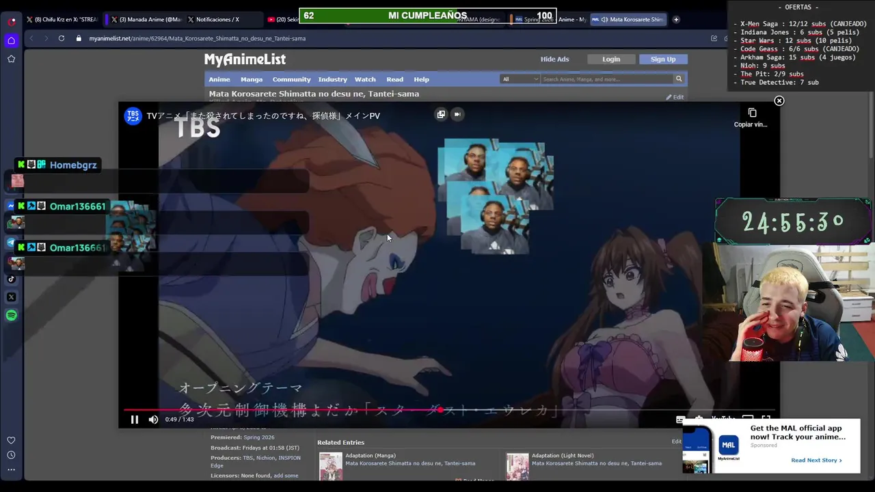Click the Sign Up button
Screen dimensions: 875x492
tap(663, 59)
